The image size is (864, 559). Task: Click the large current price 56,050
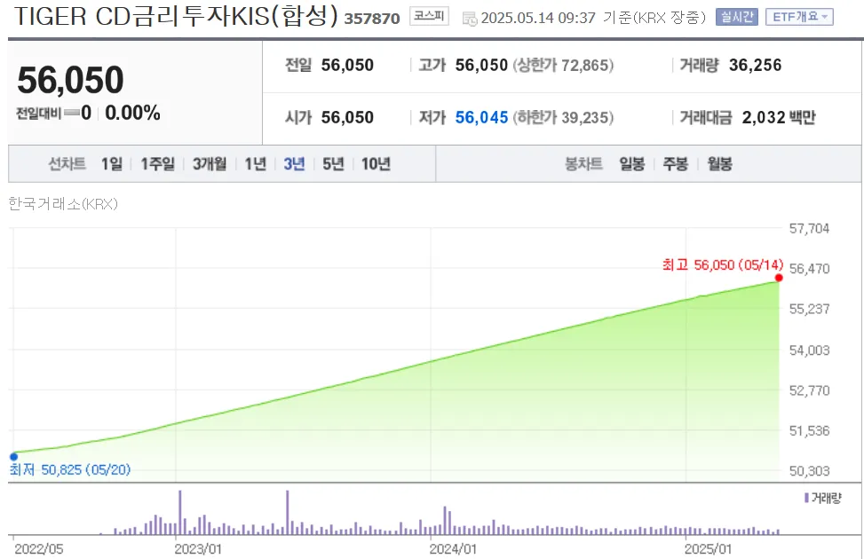pos(70,80)
